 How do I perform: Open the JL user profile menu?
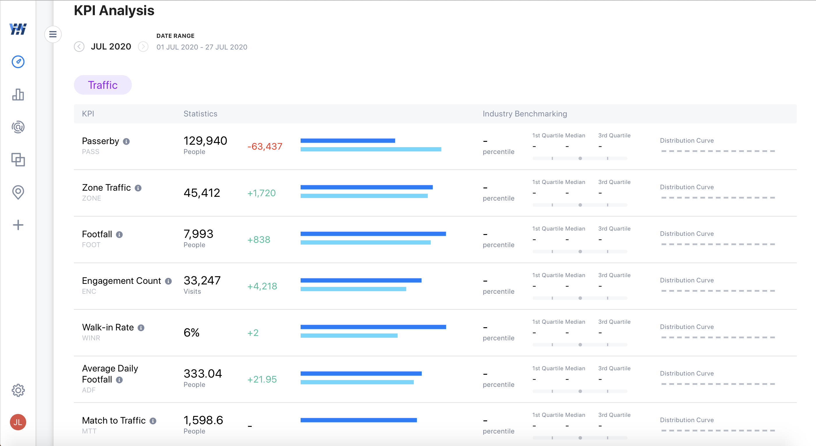[x=18, y=422]
